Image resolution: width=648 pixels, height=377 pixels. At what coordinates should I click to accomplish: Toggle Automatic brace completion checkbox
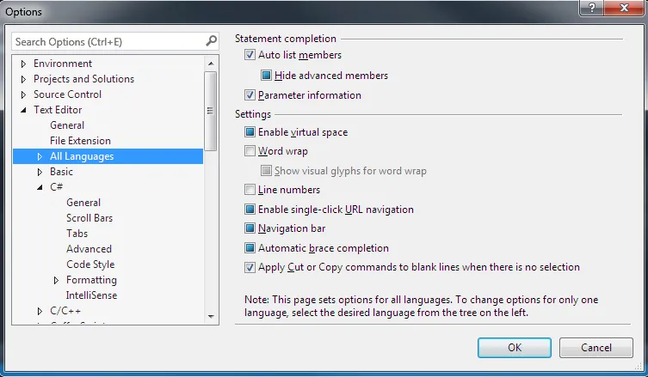[x=250, y=248]
